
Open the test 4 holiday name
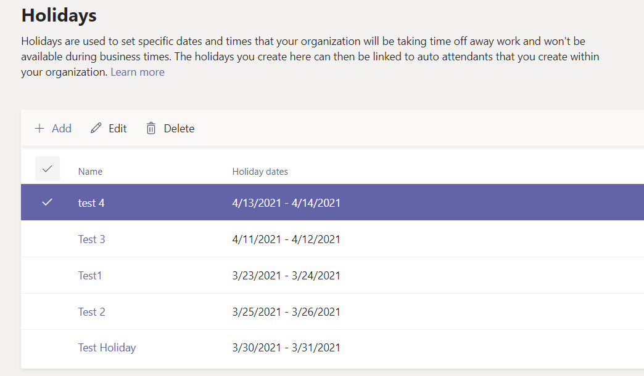(x=91, y=202)
